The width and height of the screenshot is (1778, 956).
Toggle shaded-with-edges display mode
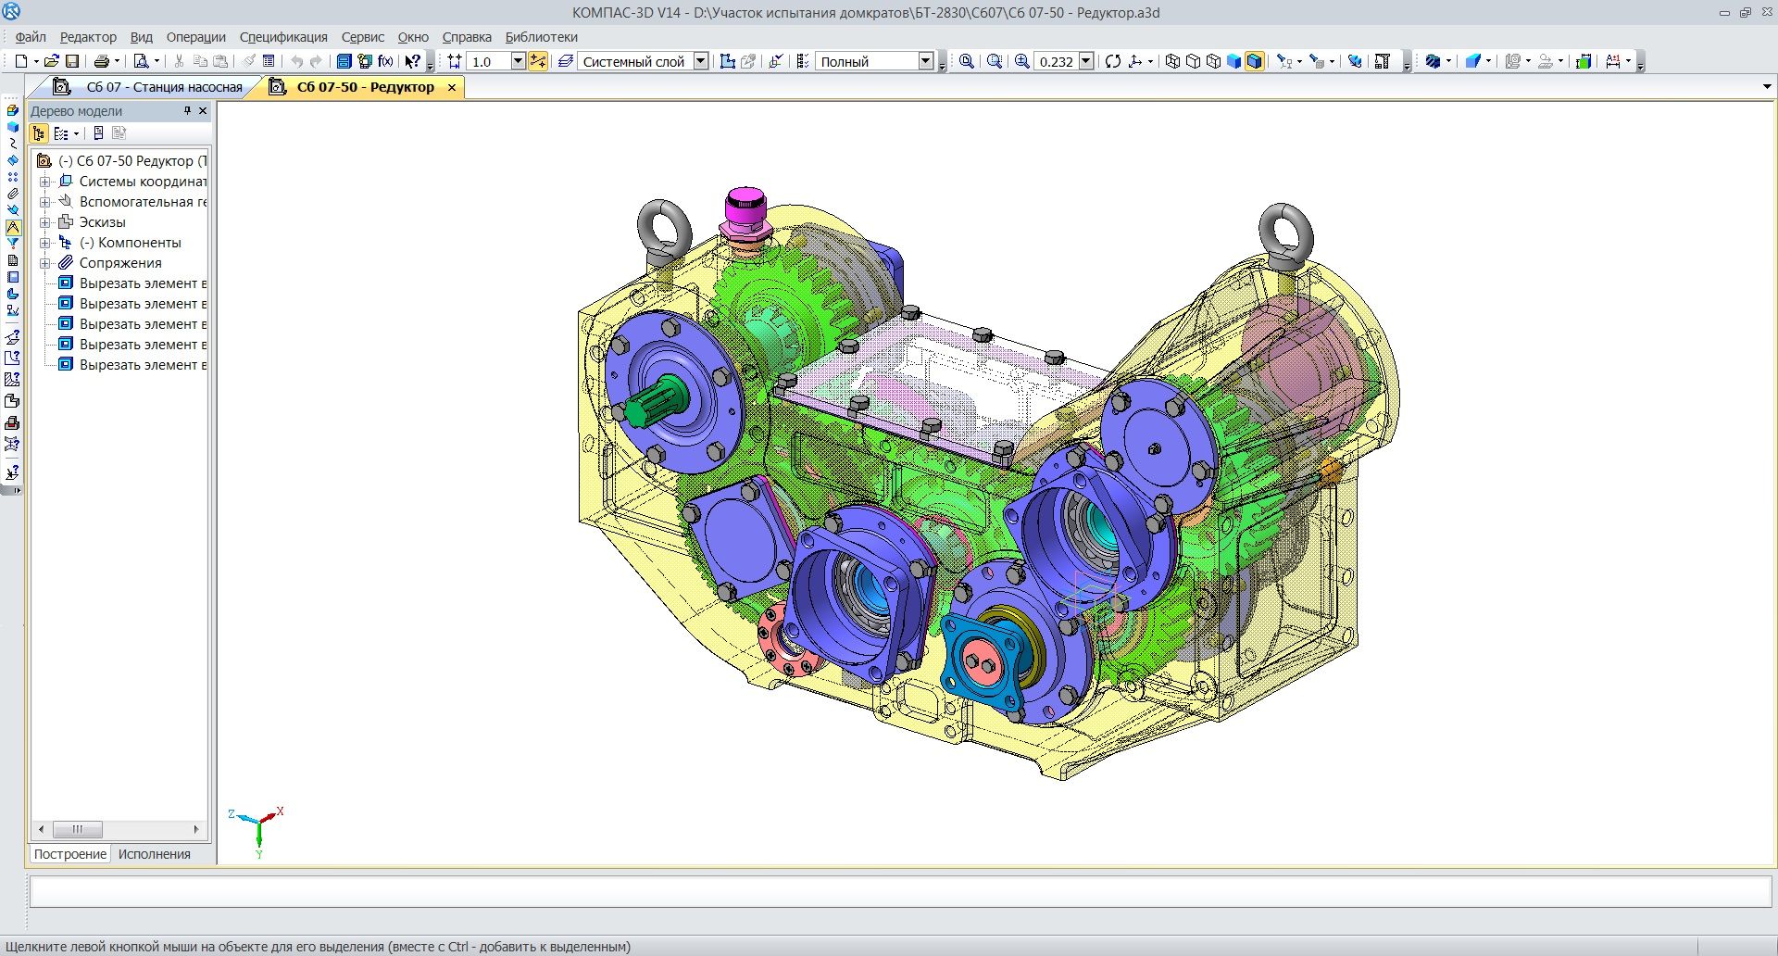tap(1254, 61)
